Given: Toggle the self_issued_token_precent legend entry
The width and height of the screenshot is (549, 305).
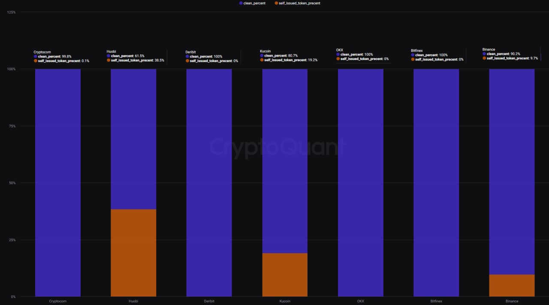Looking at the screenshot, I should [297, 3].
